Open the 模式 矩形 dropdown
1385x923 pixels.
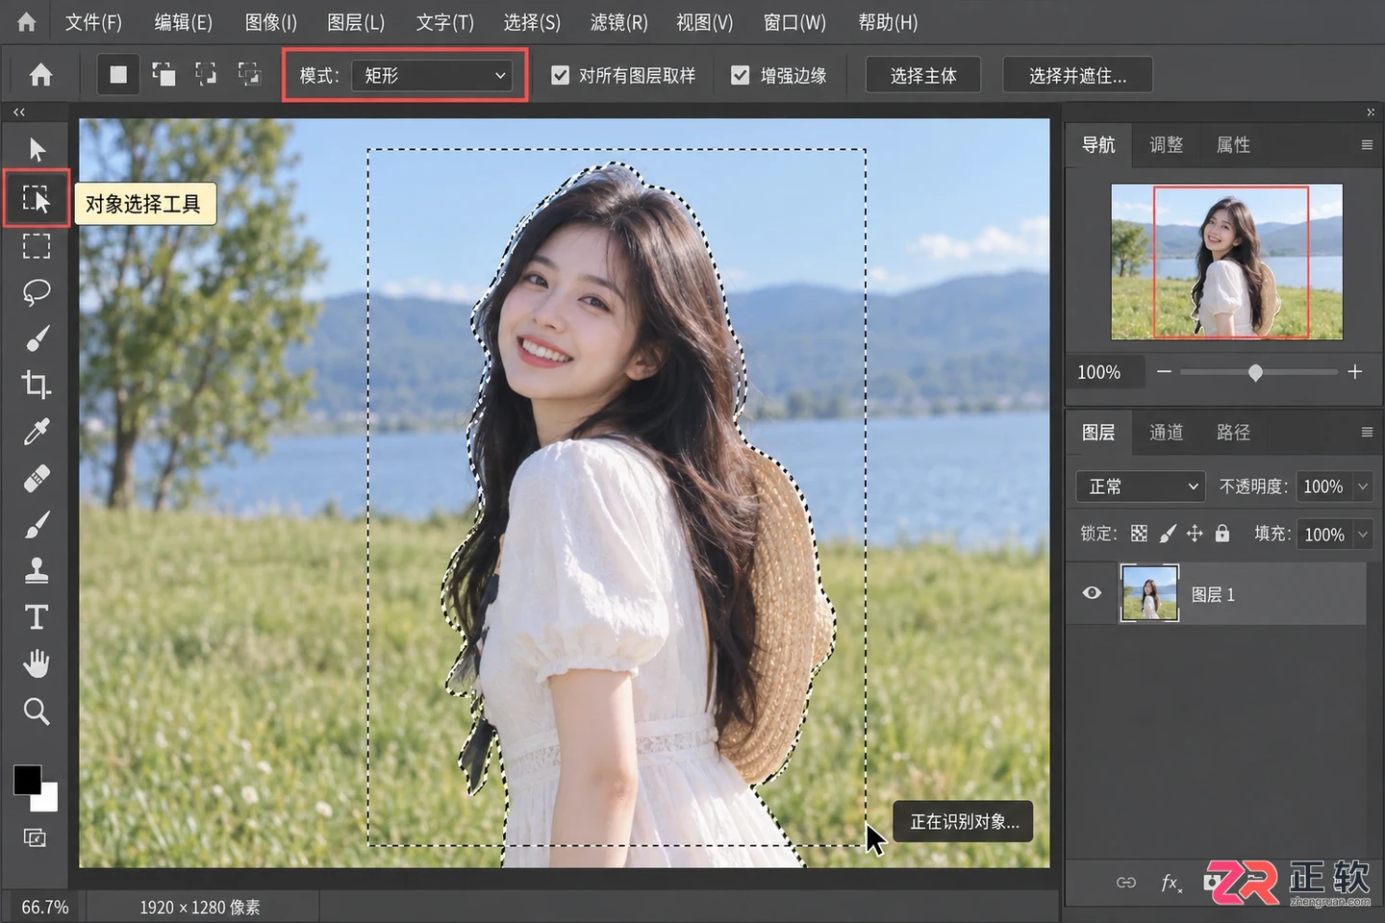tap(431, 75)
